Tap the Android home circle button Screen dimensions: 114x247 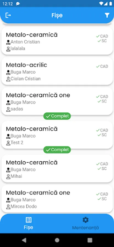(x=57, y=240)
